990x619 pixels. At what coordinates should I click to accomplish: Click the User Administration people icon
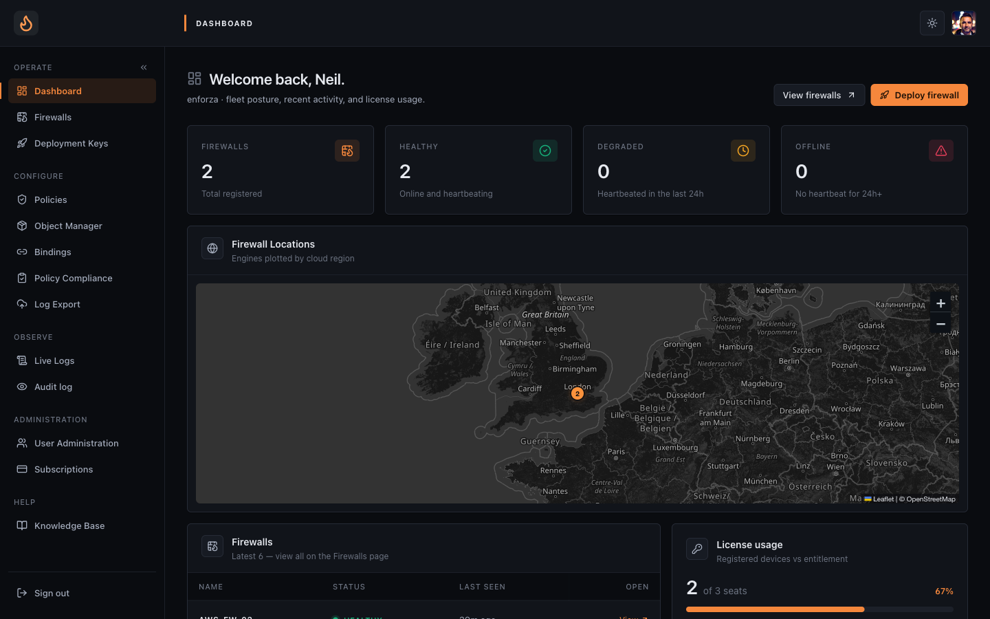[22, 443]
